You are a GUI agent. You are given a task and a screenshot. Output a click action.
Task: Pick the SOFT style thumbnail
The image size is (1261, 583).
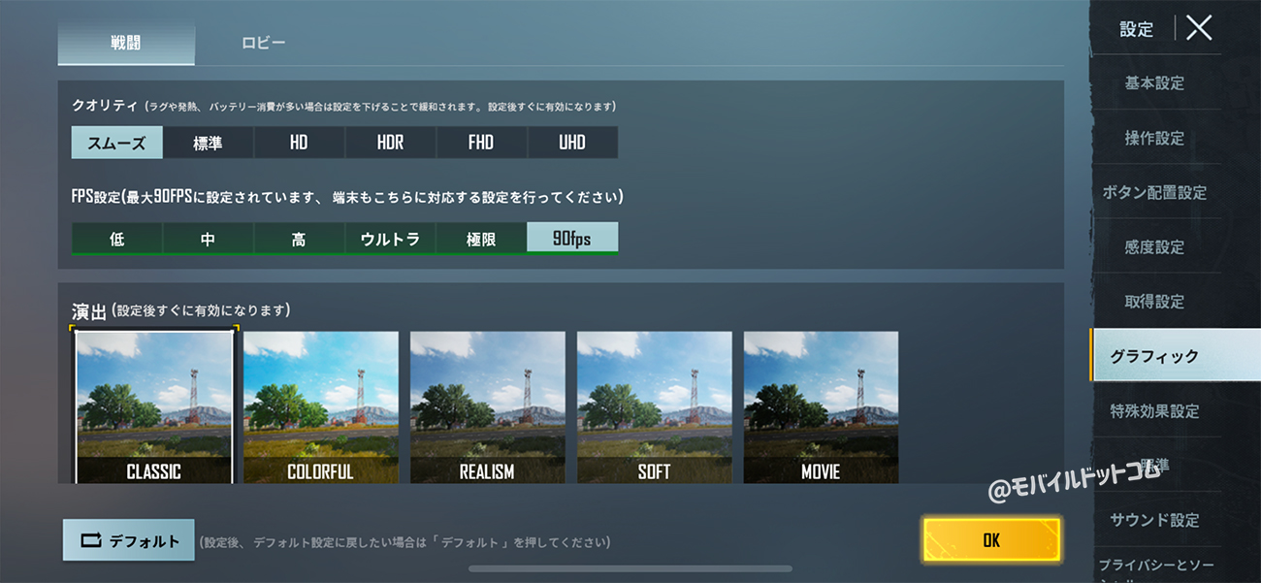pos(655,406)
